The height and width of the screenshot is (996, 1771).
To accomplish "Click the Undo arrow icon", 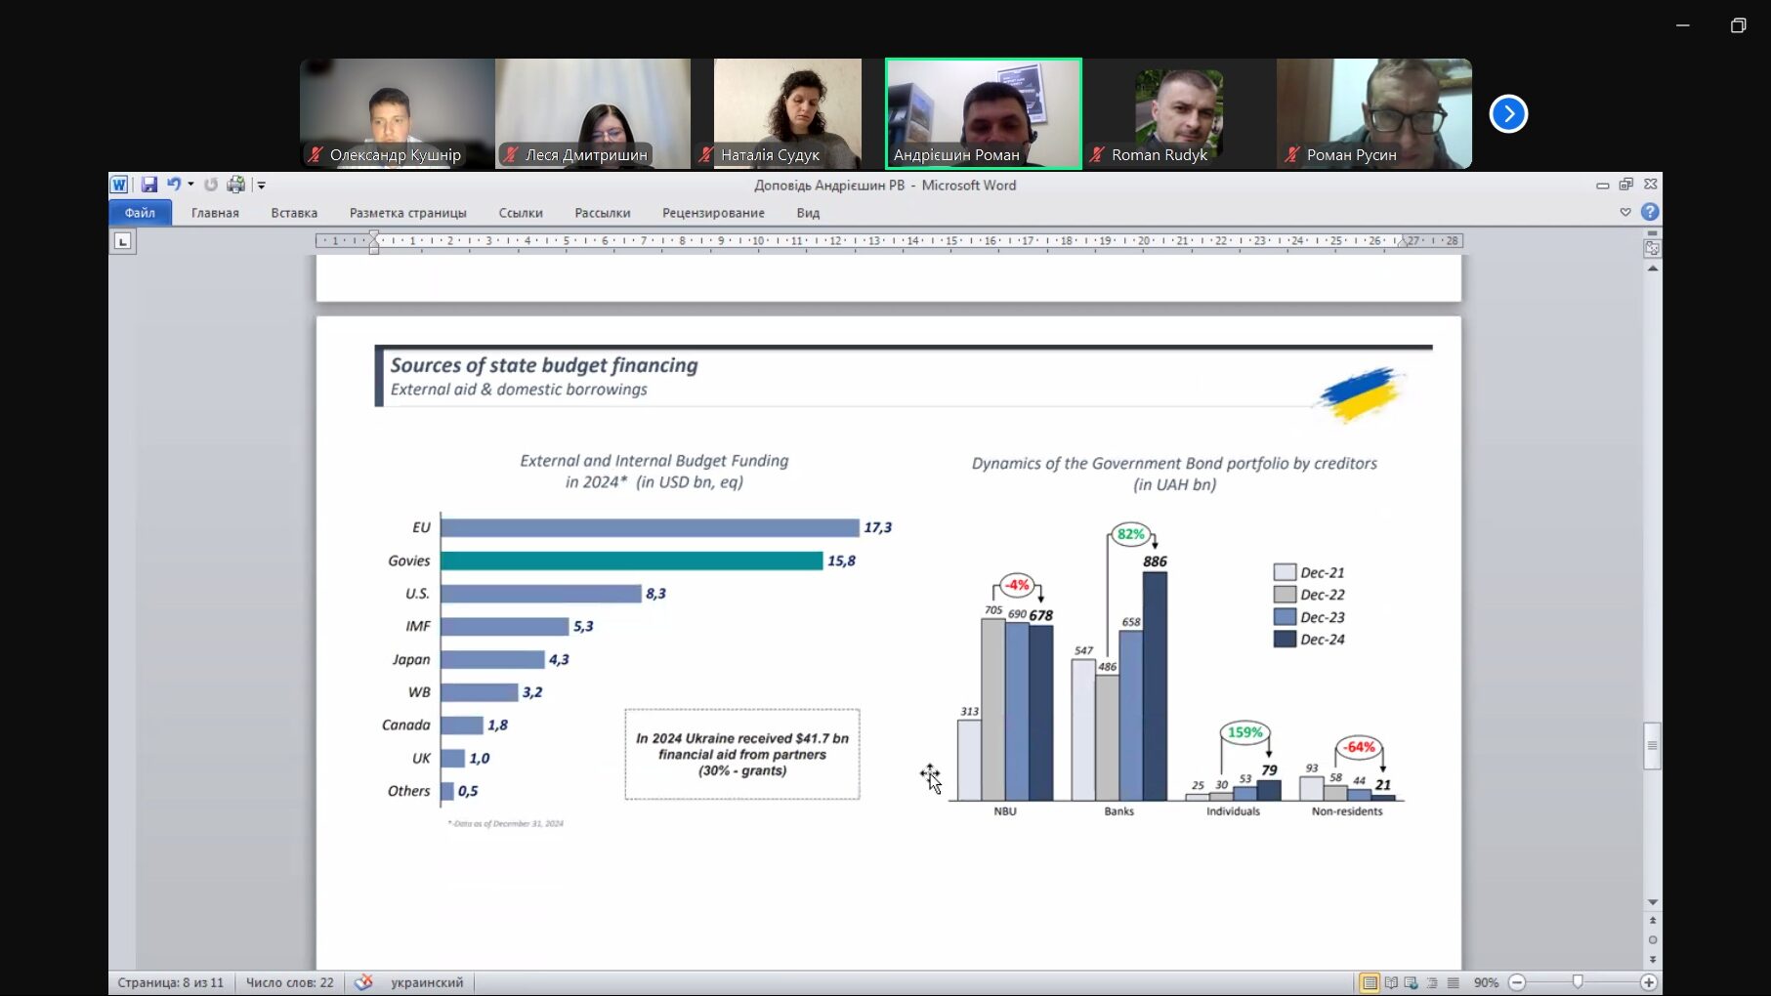I will pos(173,185).
